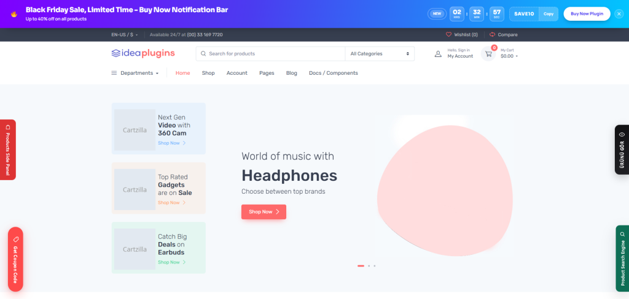Call the support number (00) 33 169 7720
629x299 pixels.
click(205, 35)
